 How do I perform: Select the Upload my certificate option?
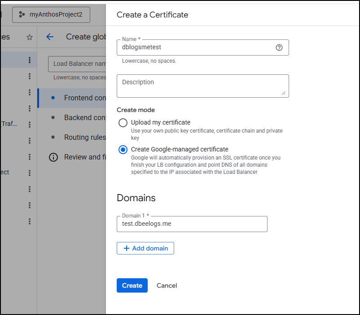(123, 123)
